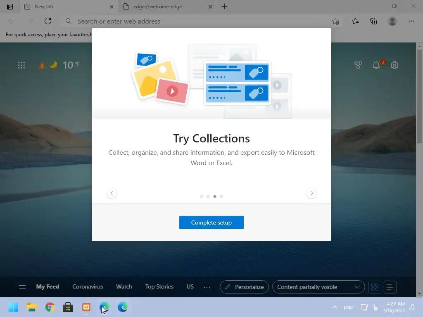423x317 pixels.
Task: Open the 10°F weather widget
Action: 71,65
